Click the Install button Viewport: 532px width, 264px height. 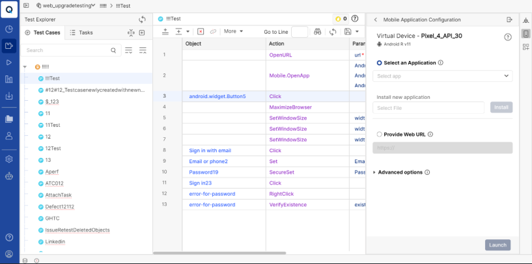pos(501,107)
